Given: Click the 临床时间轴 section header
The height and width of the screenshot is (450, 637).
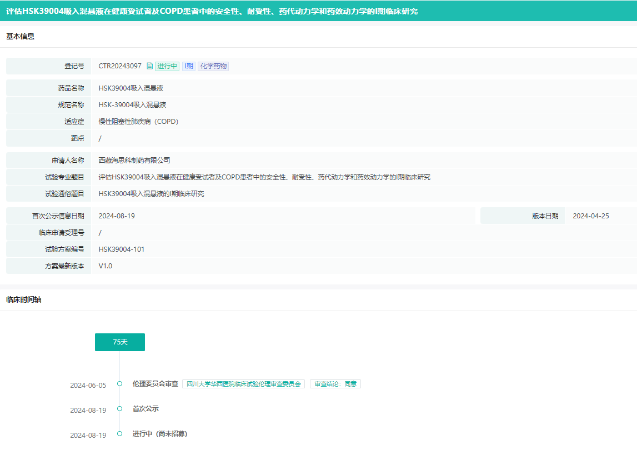Looking at the screenshot, I should pos(23,300).
